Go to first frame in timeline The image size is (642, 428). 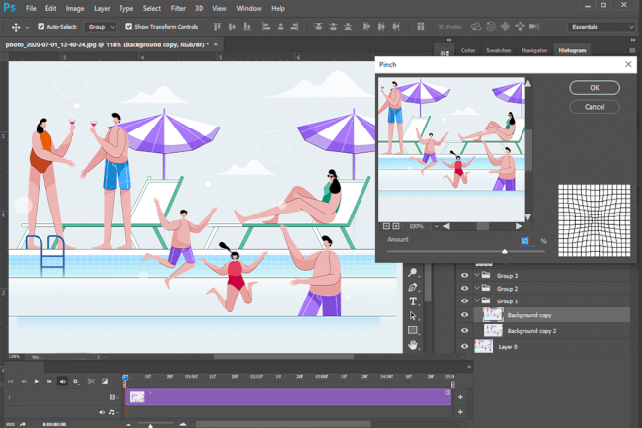[x=10, y=381]
